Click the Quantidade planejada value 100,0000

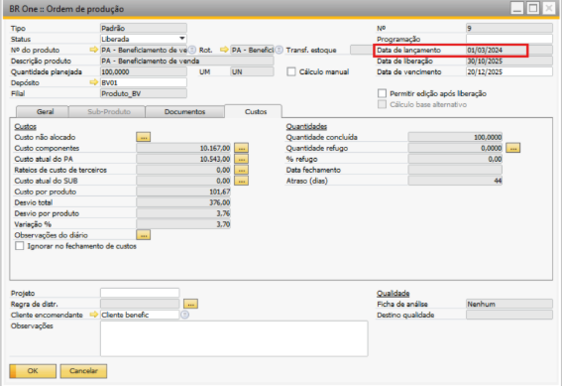coord(144,71)
